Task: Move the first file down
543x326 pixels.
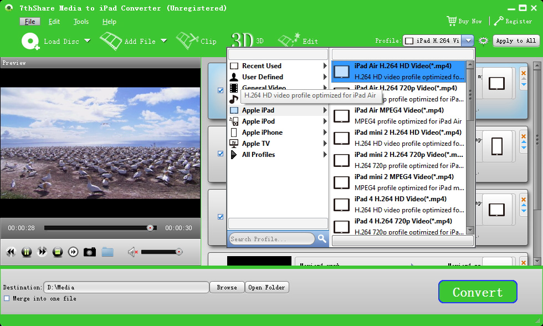Action: tap(524, 84)
